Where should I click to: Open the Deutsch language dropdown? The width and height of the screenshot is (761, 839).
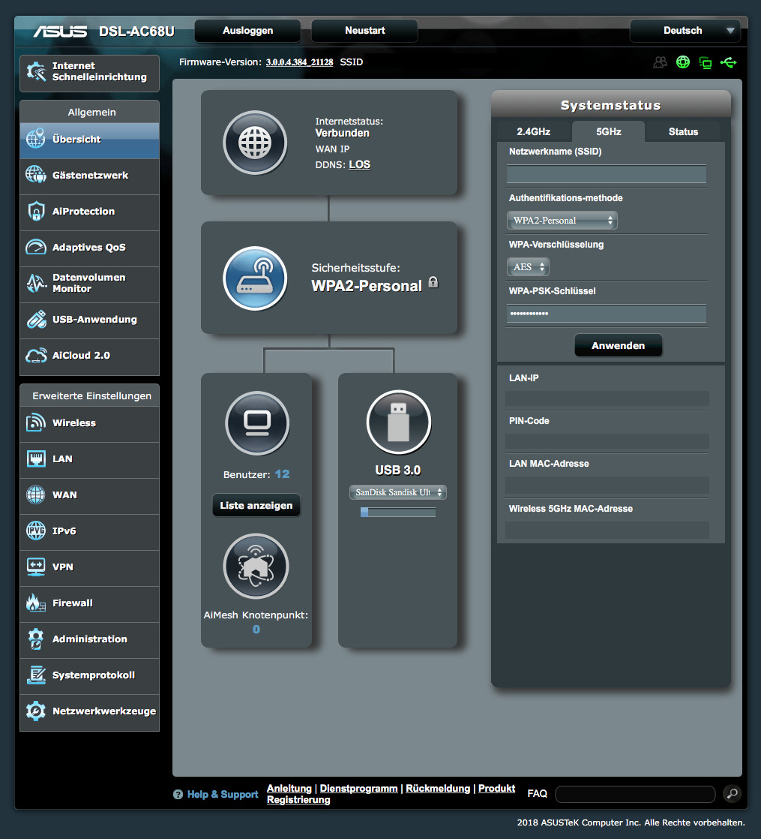685,31
